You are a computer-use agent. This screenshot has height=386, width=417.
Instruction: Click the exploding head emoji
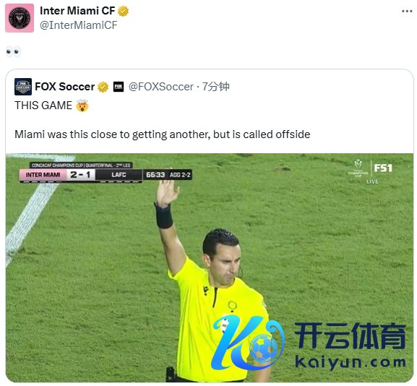pos(82,106)
